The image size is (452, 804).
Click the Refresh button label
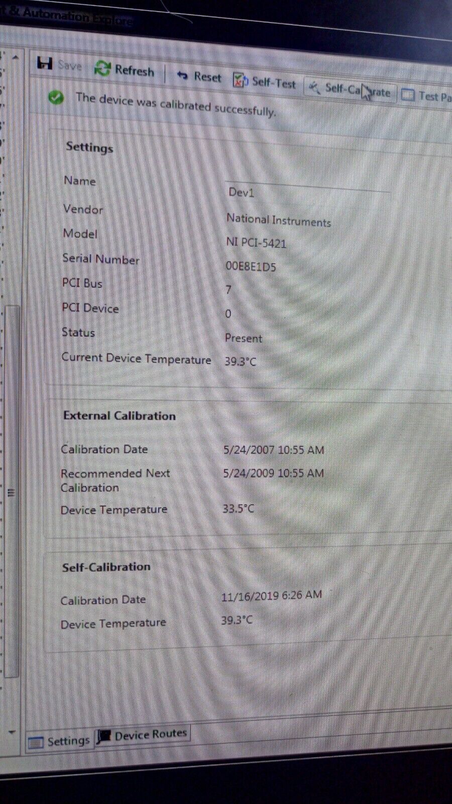[134, 71]
